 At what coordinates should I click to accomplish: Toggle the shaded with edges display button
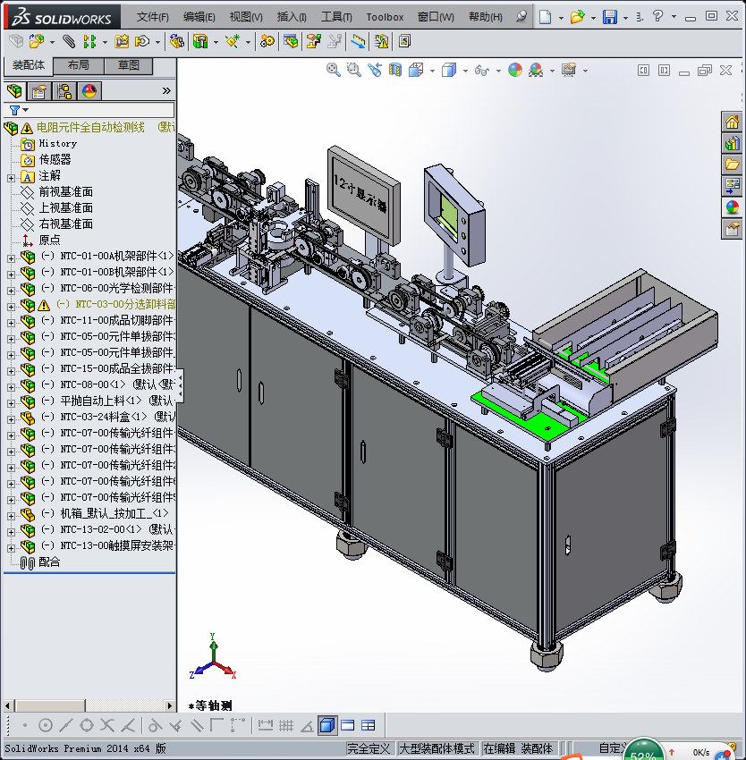327,725
